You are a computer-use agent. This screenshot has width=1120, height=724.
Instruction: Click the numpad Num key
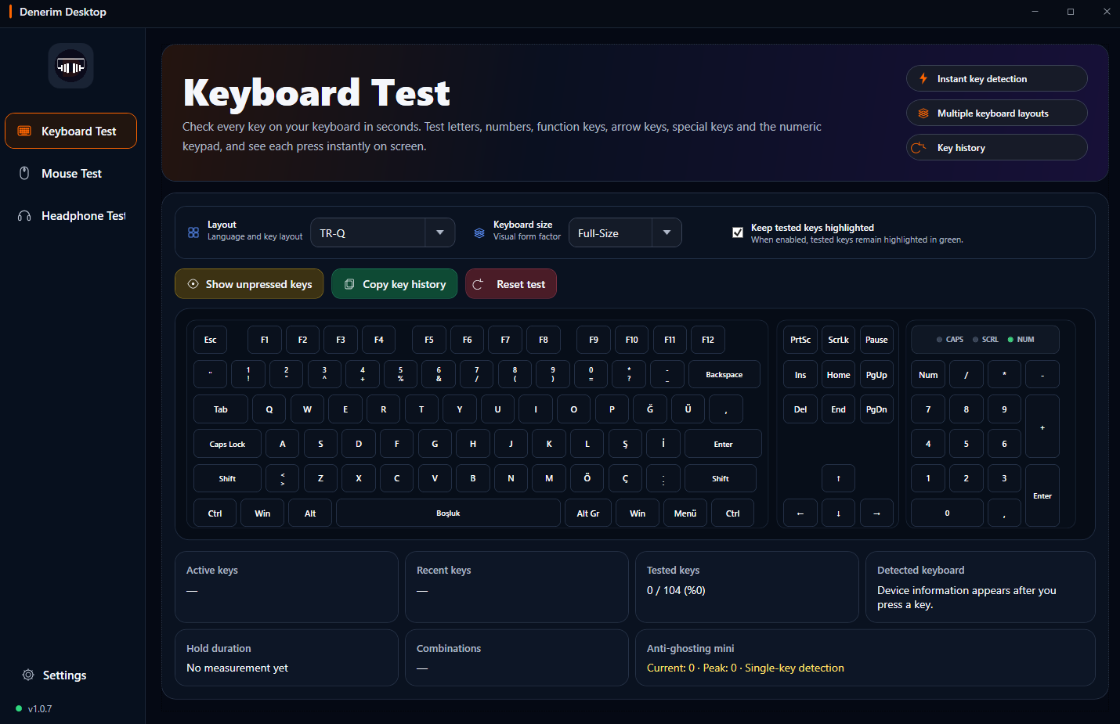point(928,374)
